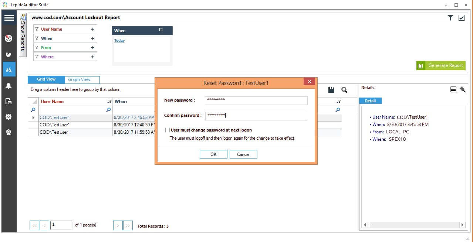This screenshot has height=242, width=473.
Task: Click the New password field
Action: click(256, 100)
